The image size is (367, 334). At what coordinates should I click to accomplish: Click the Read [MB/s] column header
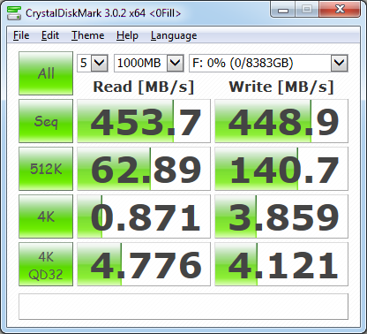click(144, 87)
